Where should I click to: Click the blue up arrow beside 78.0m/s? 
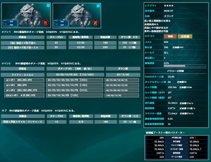(200, 149)
